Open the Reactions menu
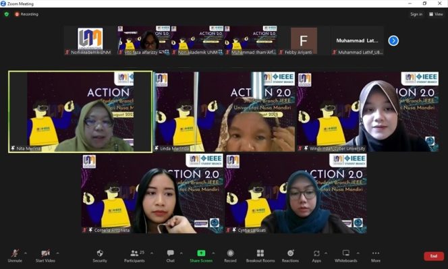Screen dimensions: 448x269 coord(290,256)
